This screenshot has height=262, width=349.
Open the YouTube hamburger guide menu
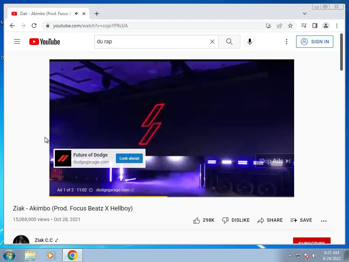click(17, 42)
